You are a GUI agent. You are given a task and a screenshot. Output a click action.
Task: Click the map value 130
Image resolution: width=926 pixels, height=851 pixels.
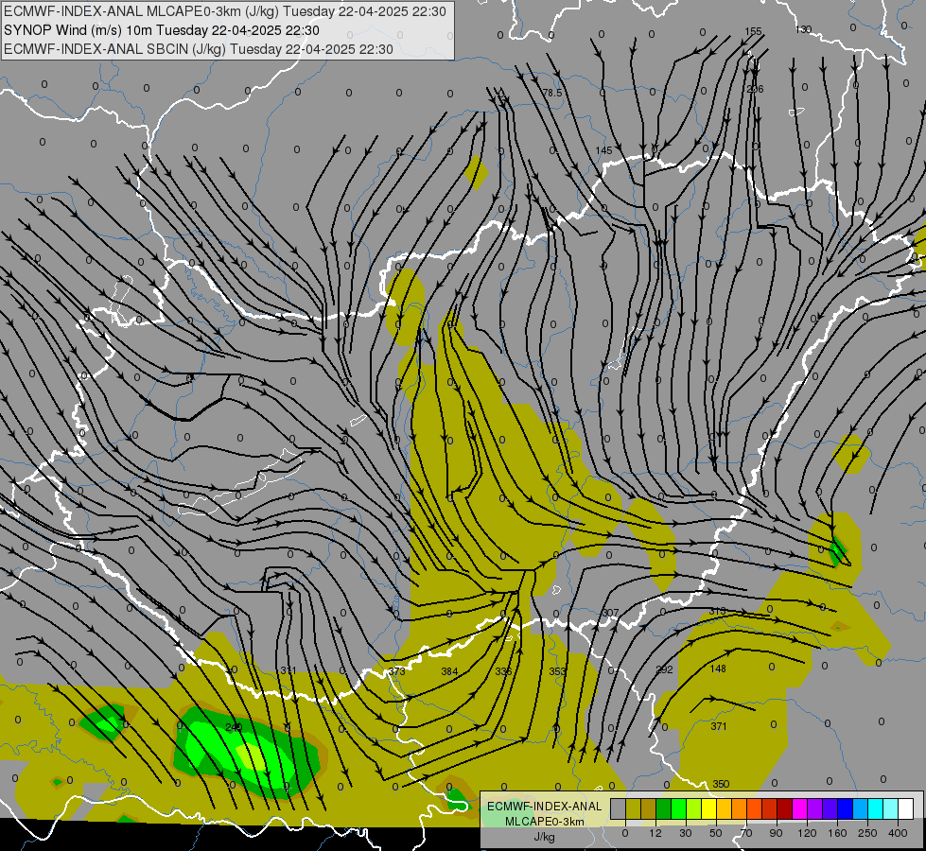(x=803, y=29)
